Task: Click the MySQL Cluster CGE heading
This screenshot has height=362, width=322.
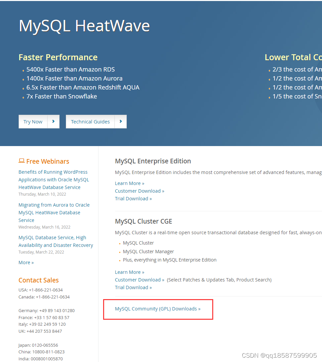Action: 143,221
